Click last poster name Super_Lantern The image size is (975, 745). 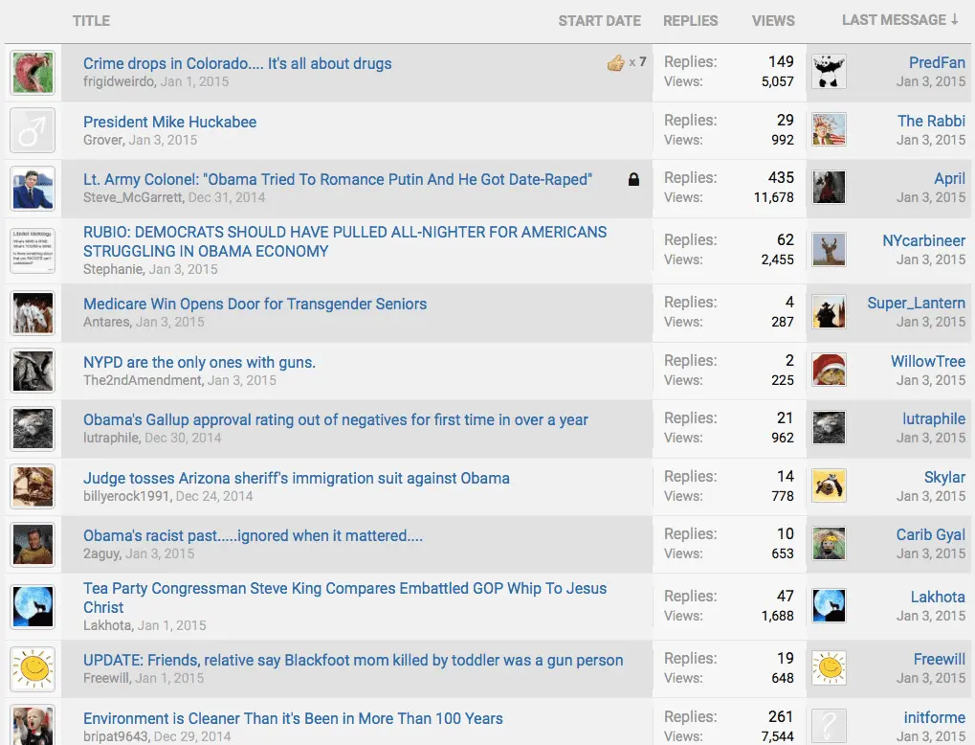(916, 304)
